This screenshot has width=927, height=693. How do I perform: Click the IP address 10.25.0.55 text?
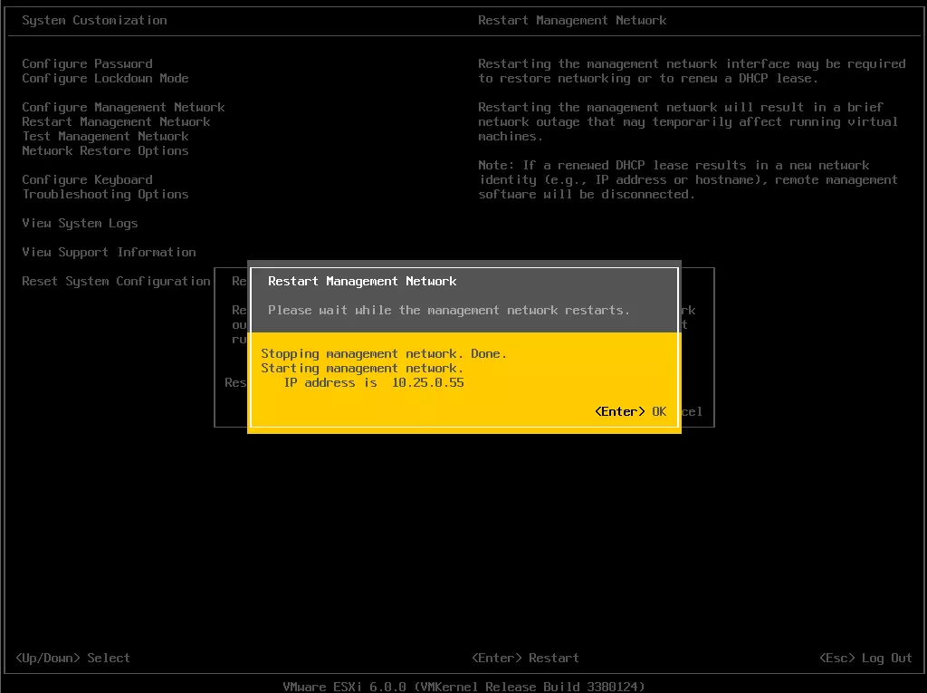click(374, 383)
